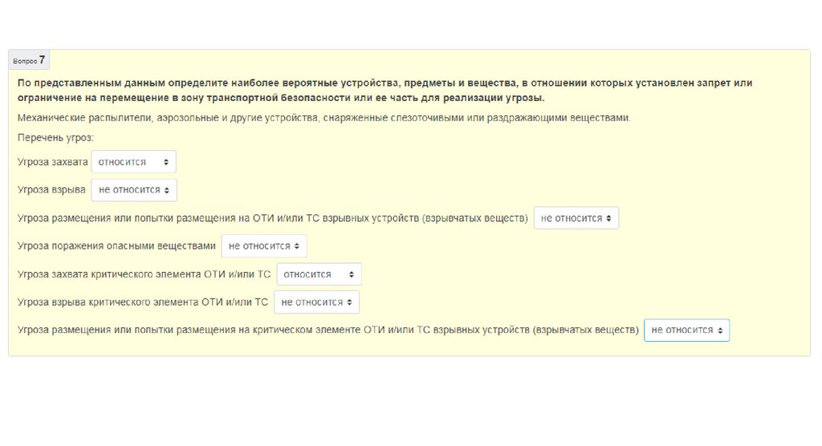Click the 'Угроза захвата' label text
Screen dimensions: 822x446
pos(52,162)
